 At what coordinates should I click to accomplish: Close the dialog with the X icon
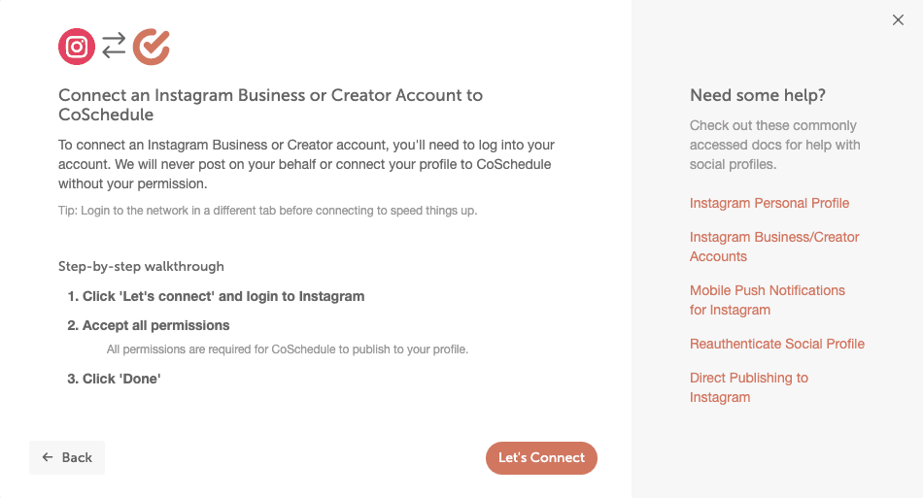click(x=898, y=20)
